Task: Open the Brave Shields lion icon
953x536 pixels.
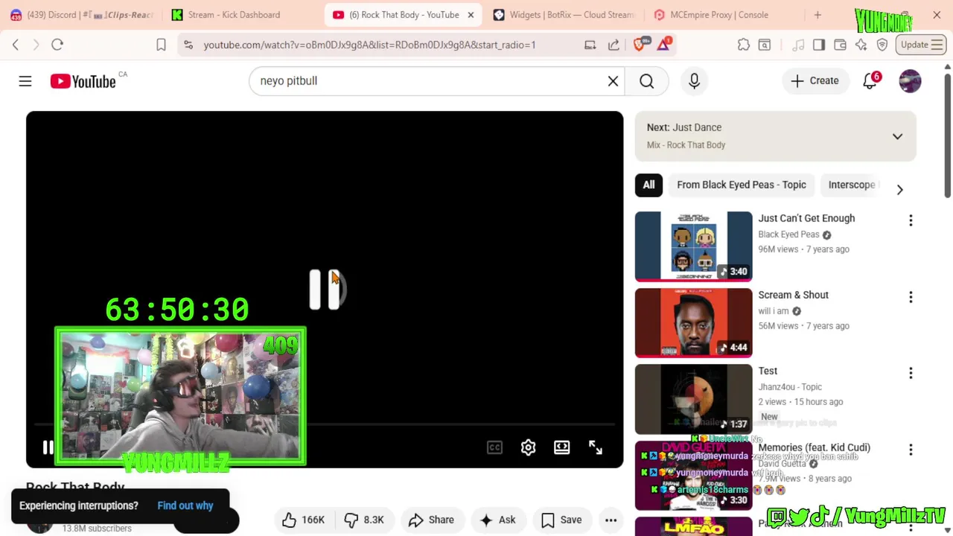Action: (639, 45)
